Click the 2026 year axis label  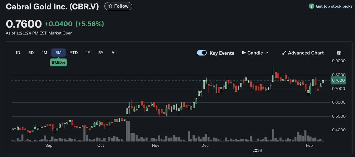point(257,151)
